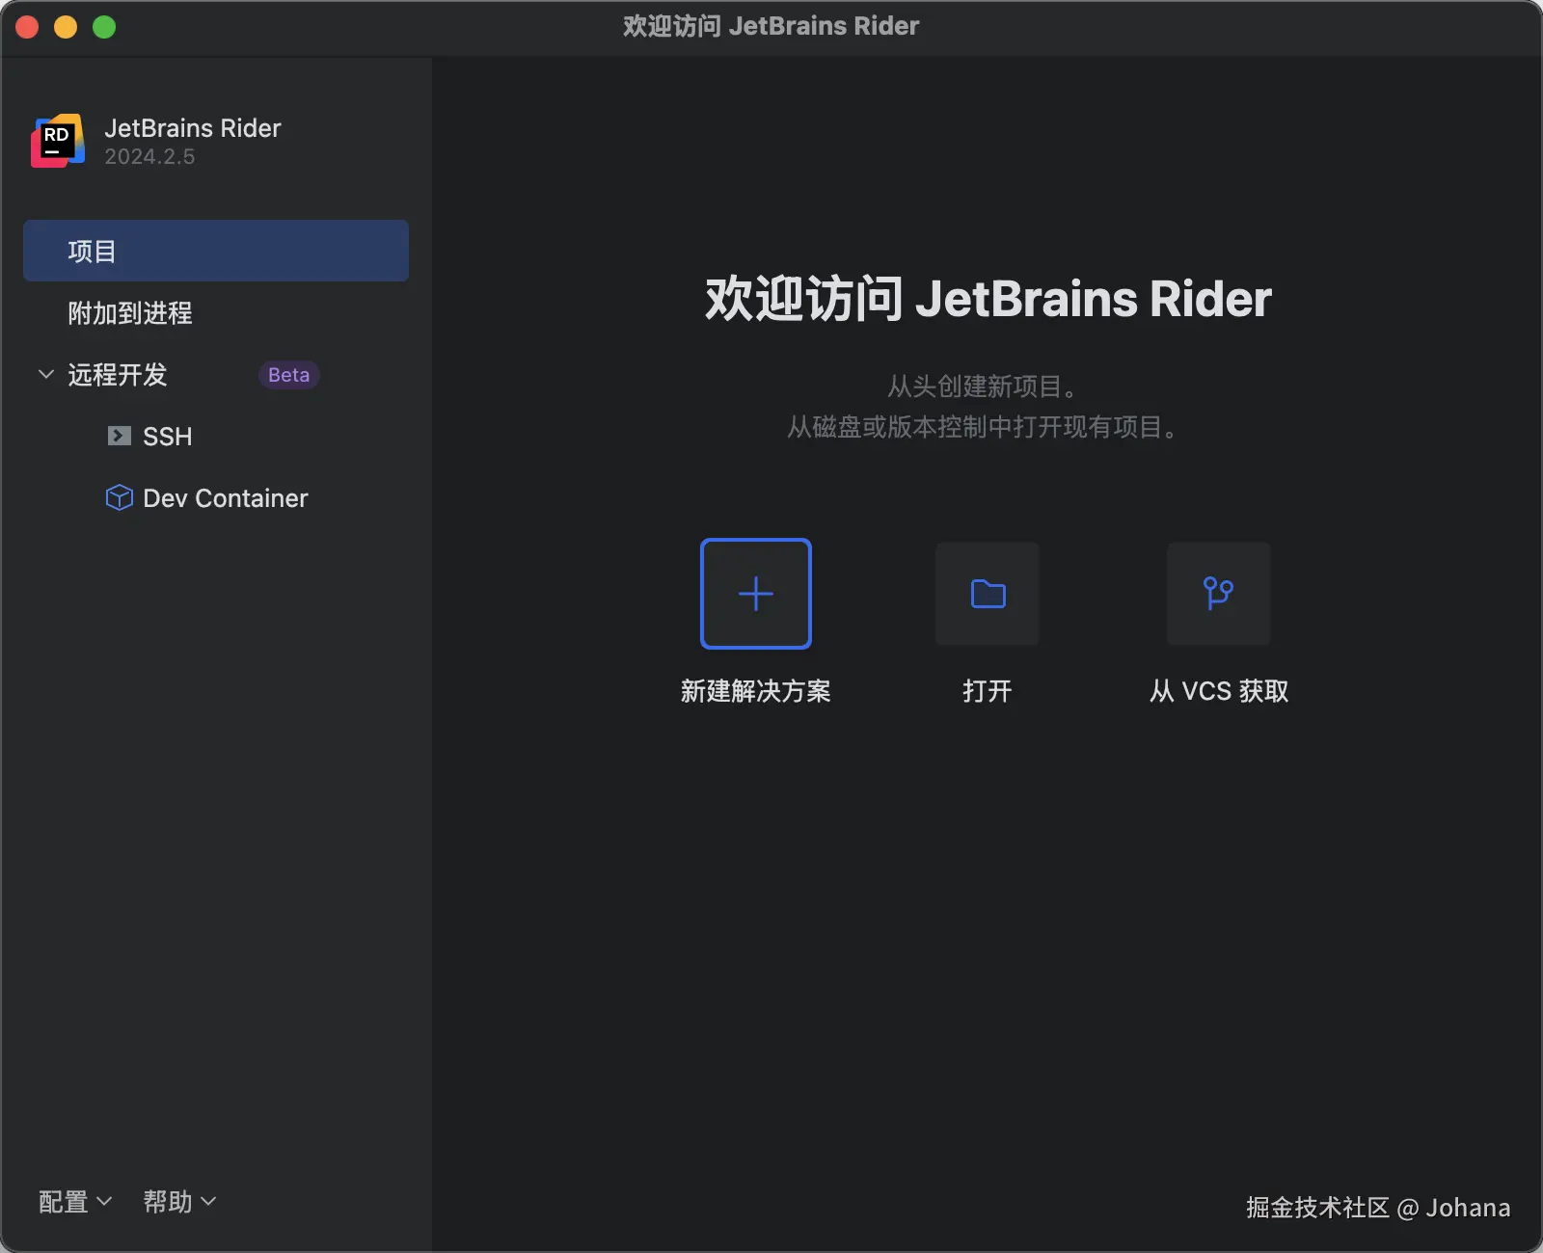Select 远程开发 in the sidebar
Screen dimensions: 1543x1253
118,374
